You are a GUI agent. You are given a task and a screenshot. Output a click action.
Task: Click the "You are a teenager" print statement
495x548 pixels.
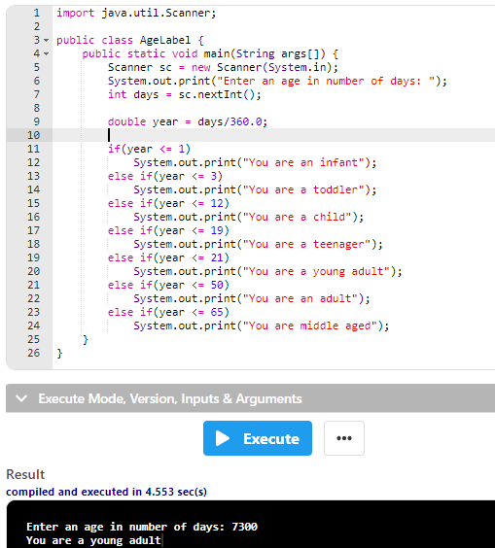pyautogui.click(x=258, y=244)
